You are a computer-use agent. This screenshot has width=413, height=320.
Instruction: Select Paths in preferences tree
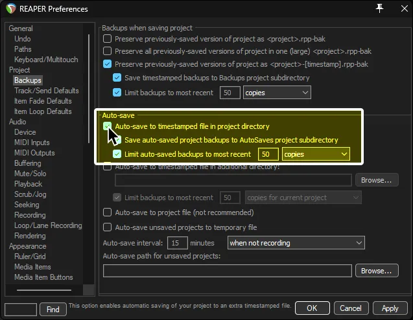(x=23, y=49)
